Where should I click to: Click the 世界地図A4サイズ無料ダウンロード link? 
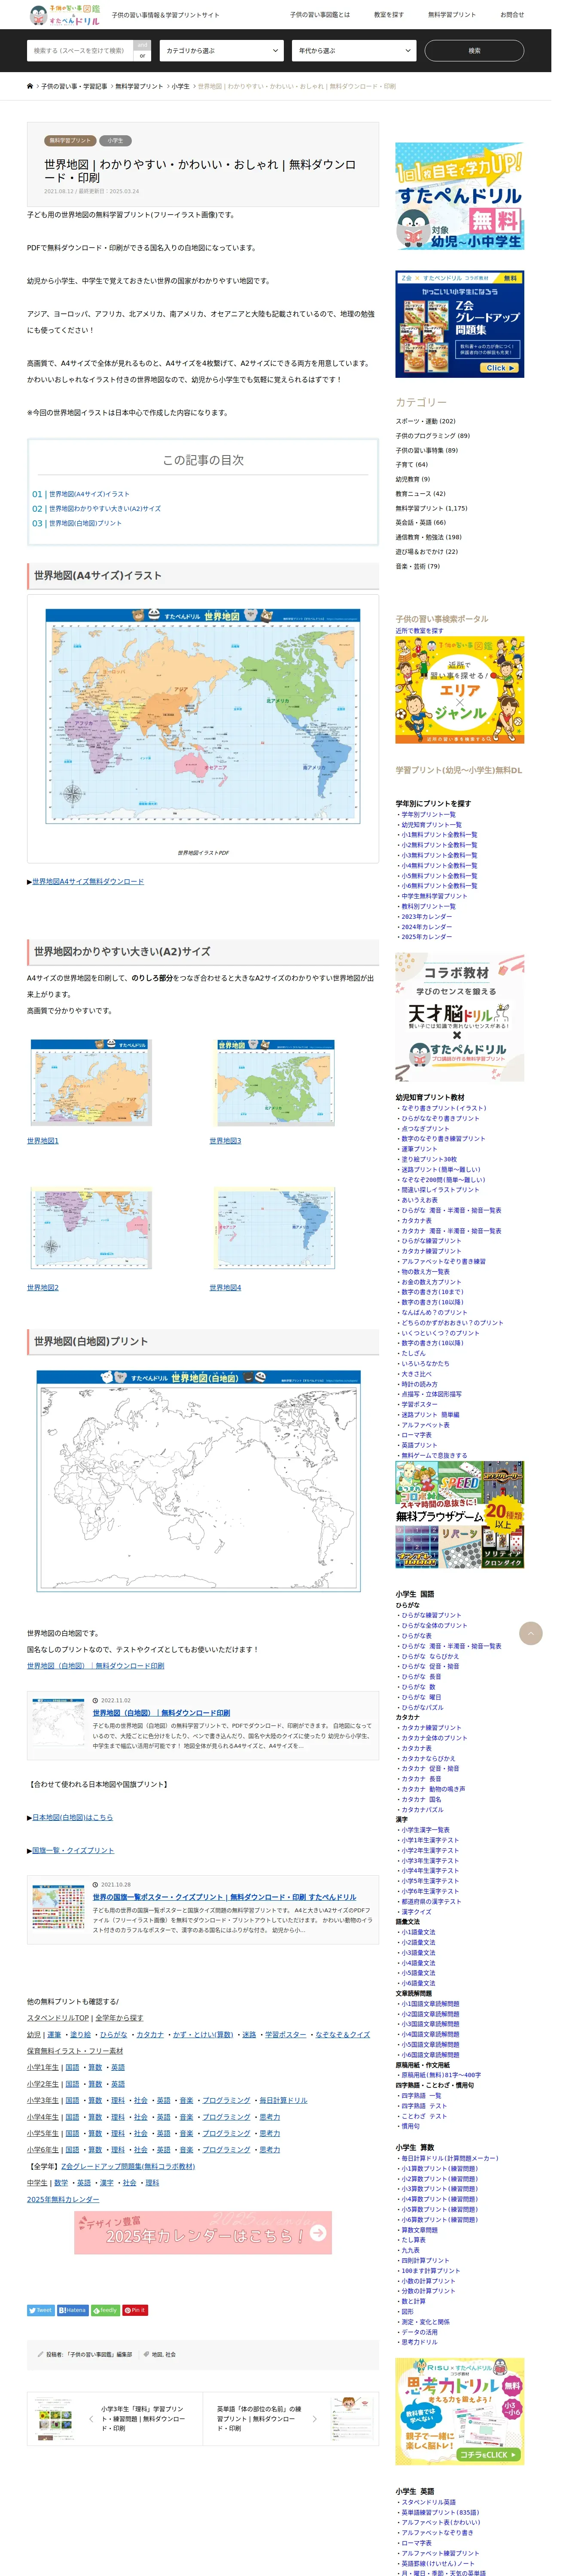click(88, 881)
